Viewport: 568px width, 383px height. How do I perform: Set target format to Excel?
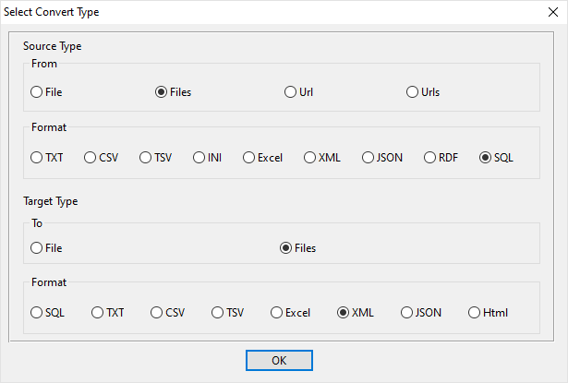(x=277, y=313)
